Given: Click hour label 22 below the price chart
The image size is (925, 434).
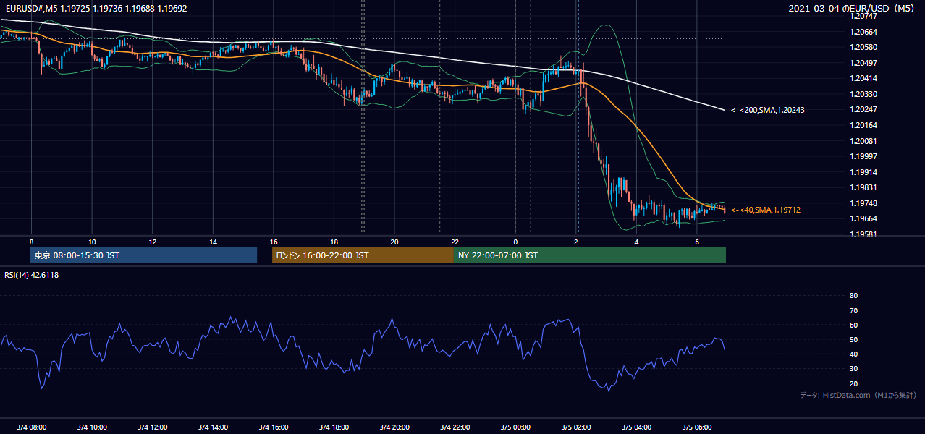Looking at the screenshot, I should (x=455, y=242).
